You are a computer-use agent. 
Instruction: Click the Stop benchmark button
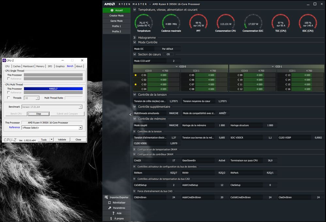tap(39, 114)
